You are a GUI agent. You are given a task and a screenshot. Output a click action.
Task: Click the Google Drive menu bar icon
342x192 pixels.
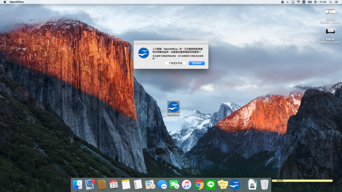click(x=282, y=2)
